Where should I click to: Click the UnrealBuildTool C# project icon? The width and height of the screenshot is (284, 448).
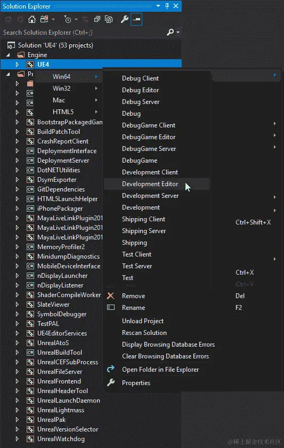click(x=30, y=353)
